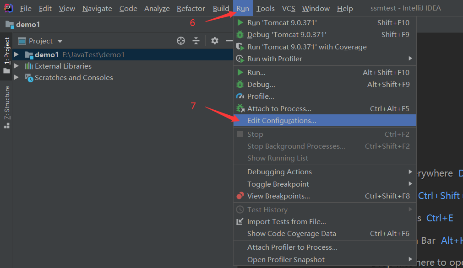
Task: Choose Import Tests from File... entry
Action: point(325,221)
